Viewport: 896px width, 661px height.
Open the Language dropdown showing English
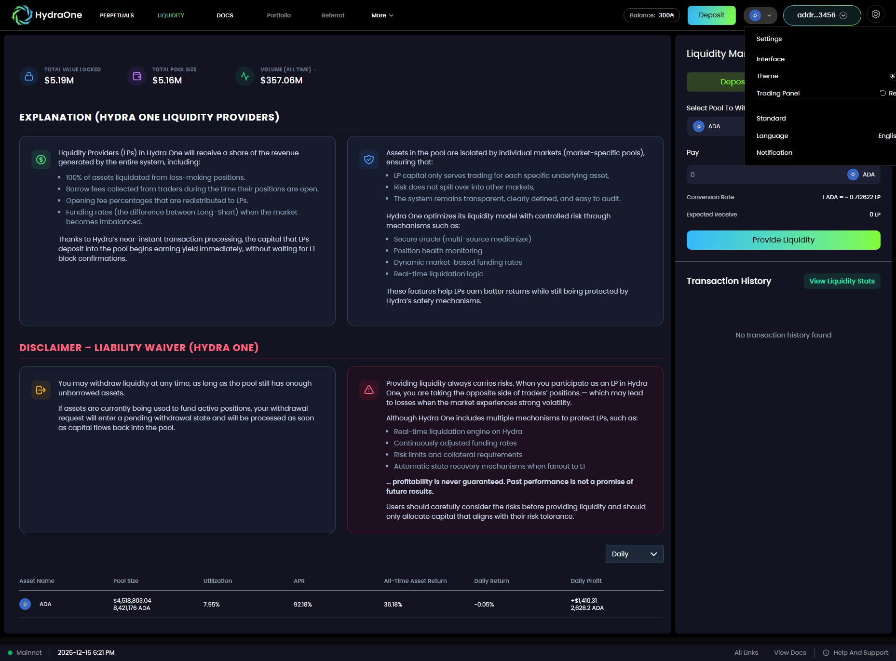pos(887,136)
